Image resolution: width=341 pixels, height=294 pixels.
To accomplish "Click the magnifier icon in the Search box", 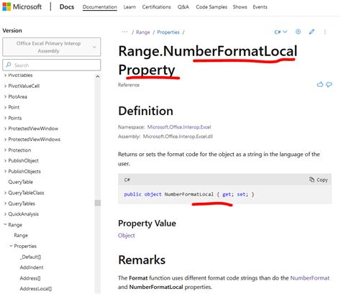I will (x=9, y=65).
